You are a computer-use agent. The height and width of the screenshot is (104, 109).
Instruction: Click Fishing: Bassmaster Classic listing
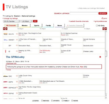pos(28,93)
